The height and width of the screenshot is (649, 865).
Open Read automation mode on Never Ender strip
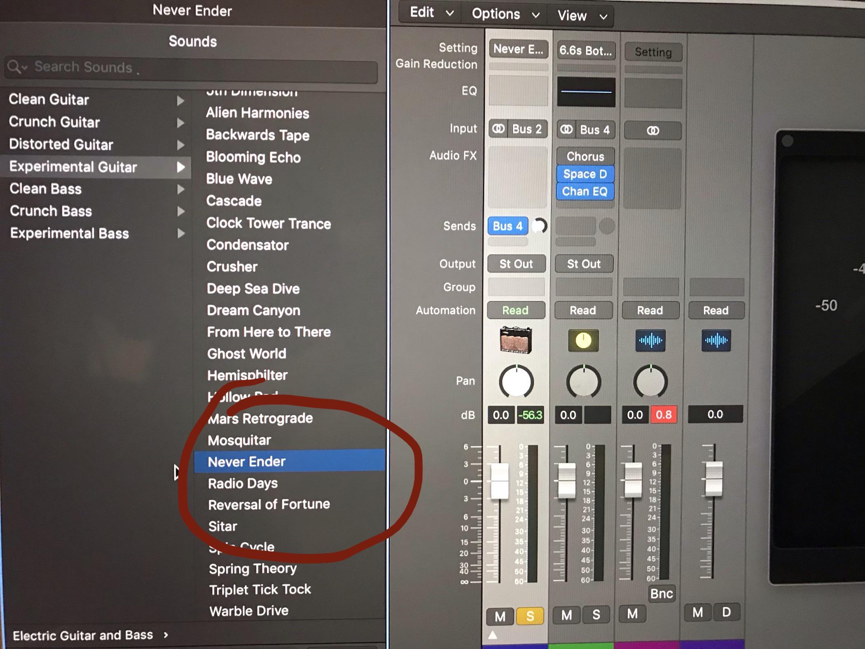pyautogui.click(x=516, y=310)
